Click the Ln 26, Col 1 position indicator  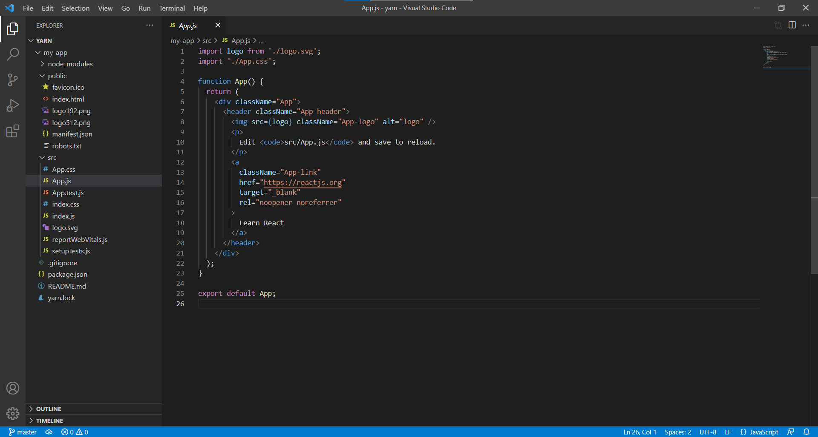[x=640, y=432]
